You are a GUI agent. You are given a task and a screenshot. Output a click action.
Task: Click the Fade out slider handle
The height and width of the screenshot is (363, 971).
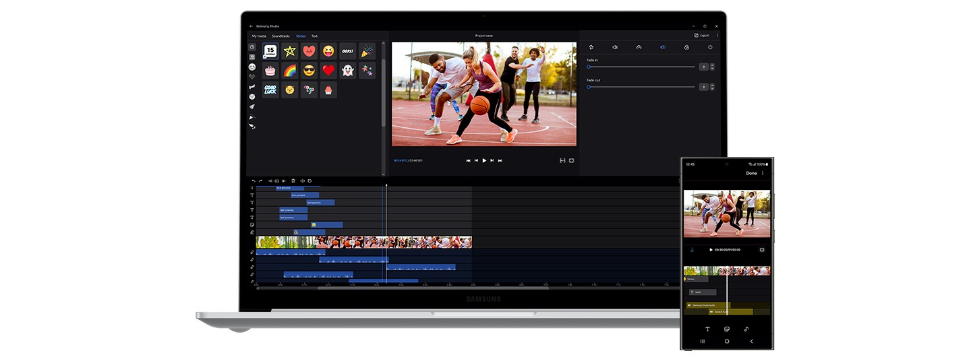tap(589, 87)
